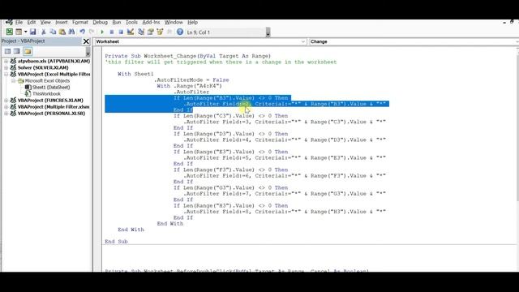The width and height of the screenshot is (519, 292).
Task: Click the 'If Len(Range("H3").Value)' line
Action: click(x=230, y=205)
